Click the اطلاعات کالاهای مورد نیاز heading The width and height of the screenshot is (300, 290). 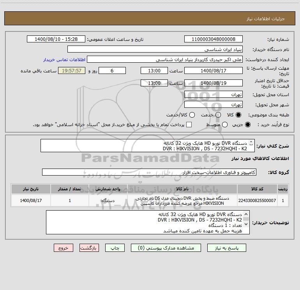(x=260, y=158)
